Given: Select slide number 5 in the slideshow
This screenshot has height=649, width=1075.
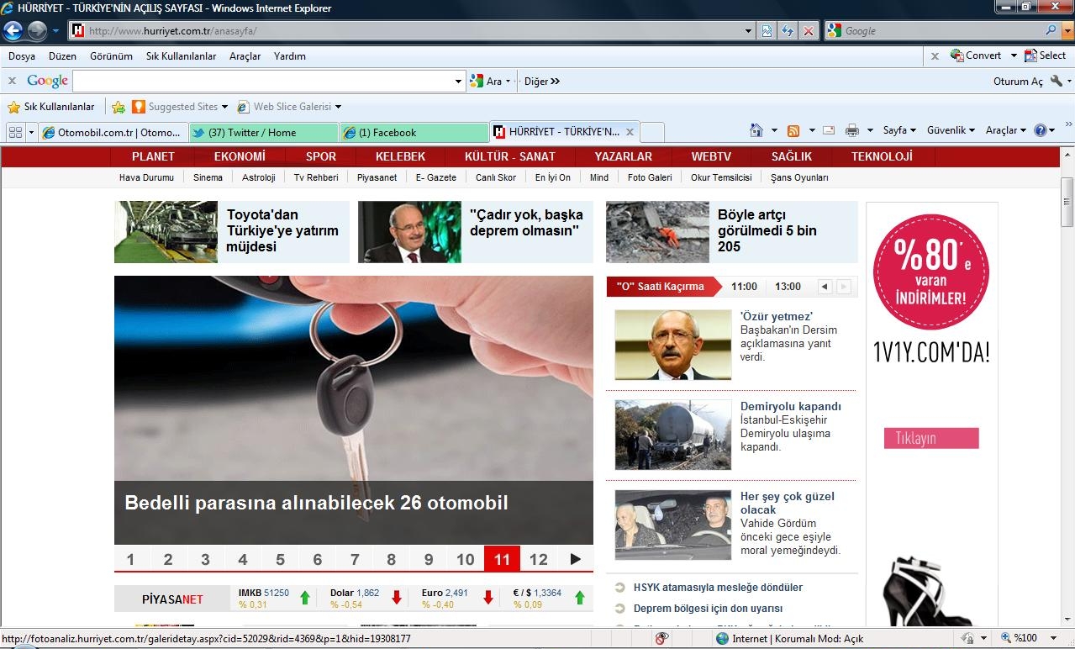Looking at the screenshot, I should pyautogui.click(x=280, y=559).
